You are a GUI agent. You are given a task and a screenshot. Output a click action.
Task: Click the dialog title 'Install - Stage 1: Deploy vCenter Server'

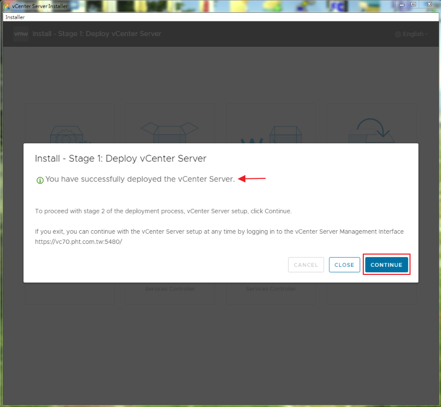coord(120,159)
